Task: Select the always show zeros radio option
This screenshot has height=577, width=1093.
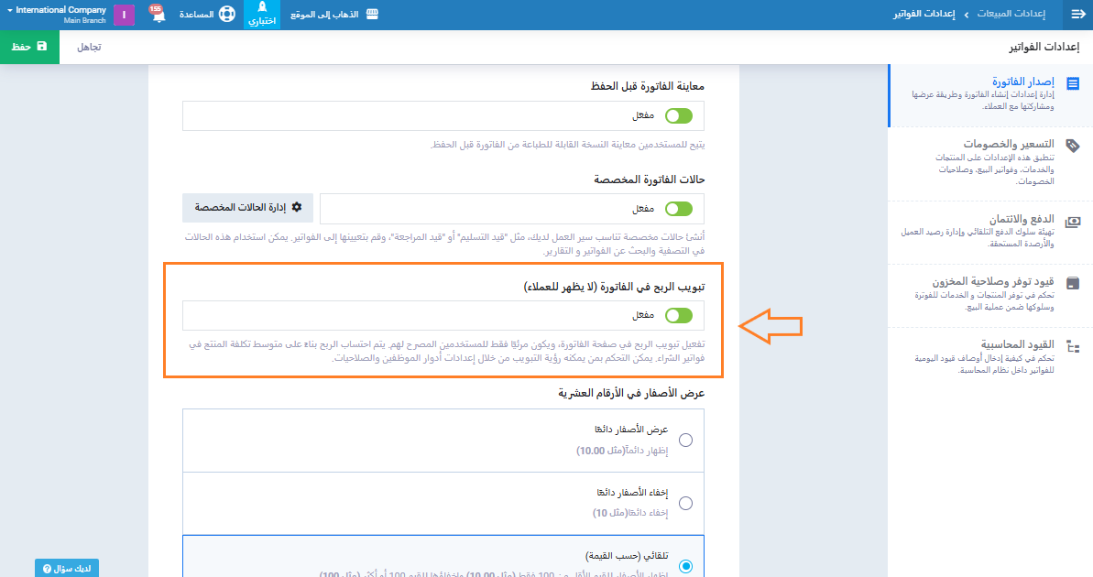Action: (685, 441)
